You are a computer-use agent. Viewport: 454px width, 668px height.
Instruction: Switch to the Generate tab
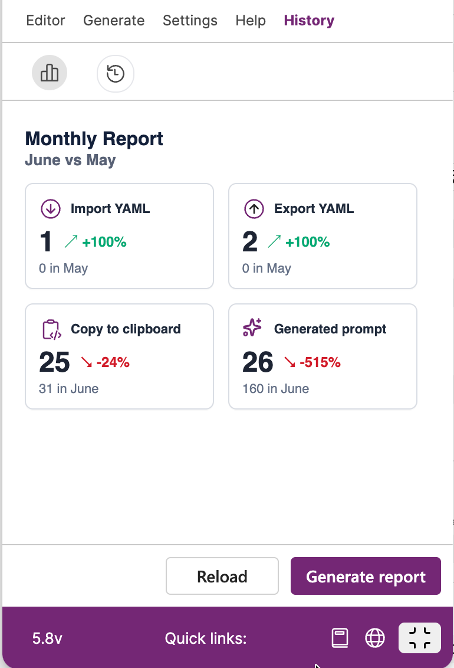(x=114, y=21)
